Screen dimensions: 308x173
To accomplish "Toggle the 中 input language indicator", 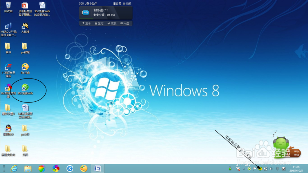I will (x=277, y=168).
